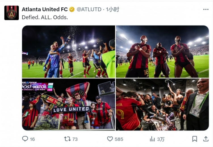Image resolution: width=213 pixels, height=147 pixels.
Task: Open the post timestamp link
Action: coord(112,9)
